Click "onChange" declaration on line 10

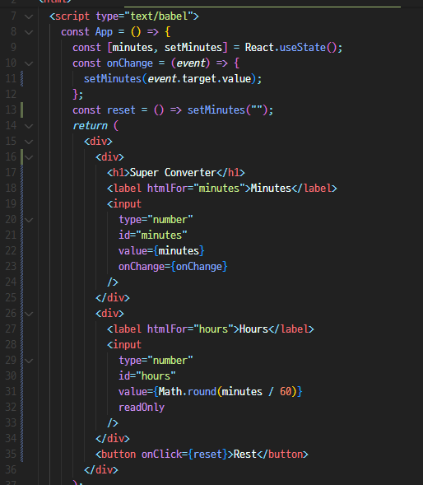130,63
